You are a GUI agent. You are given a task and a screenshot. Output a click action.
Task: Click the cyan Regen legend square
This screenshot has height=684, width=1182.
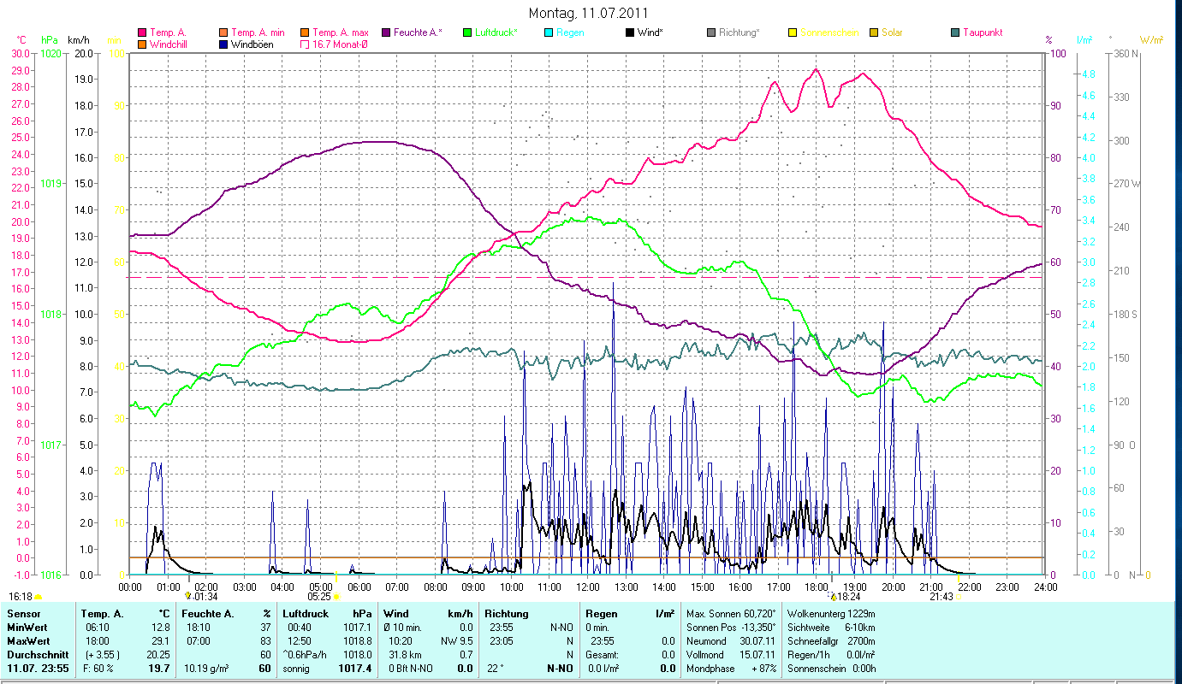point(549,32)
